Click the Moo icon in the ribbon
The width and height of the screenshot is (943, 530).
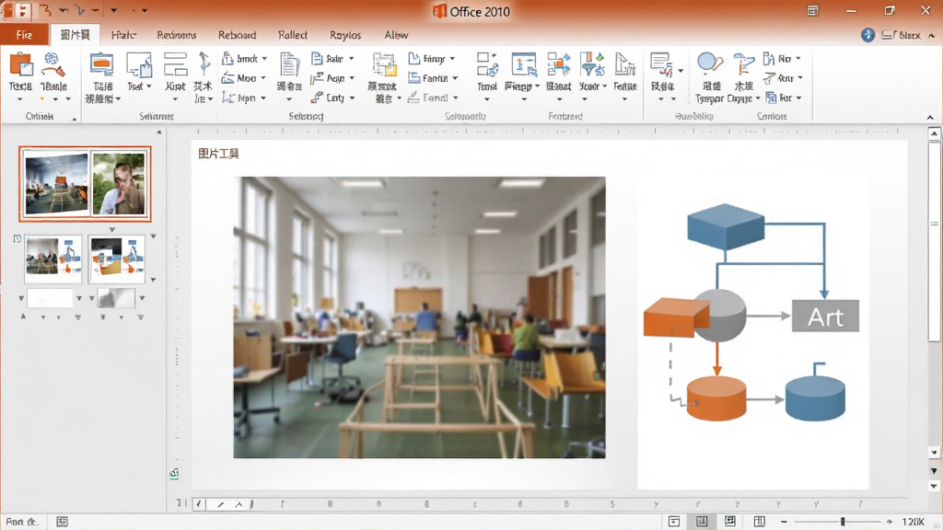coord(227,78)
